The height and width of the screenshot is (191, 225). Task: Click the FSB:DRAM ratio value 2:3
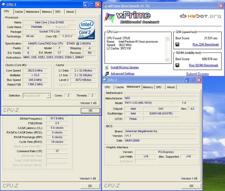click(x=57, y=123)
